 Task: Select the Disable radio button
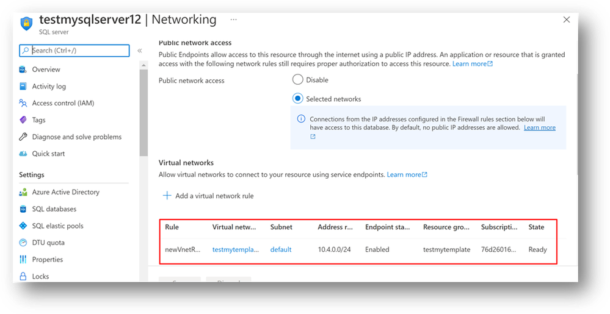297,80
